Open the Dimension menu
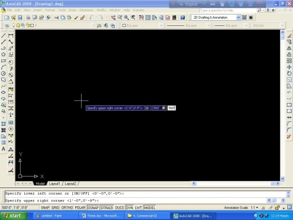Screen dimensions: 293x220 tap(86, 10)
